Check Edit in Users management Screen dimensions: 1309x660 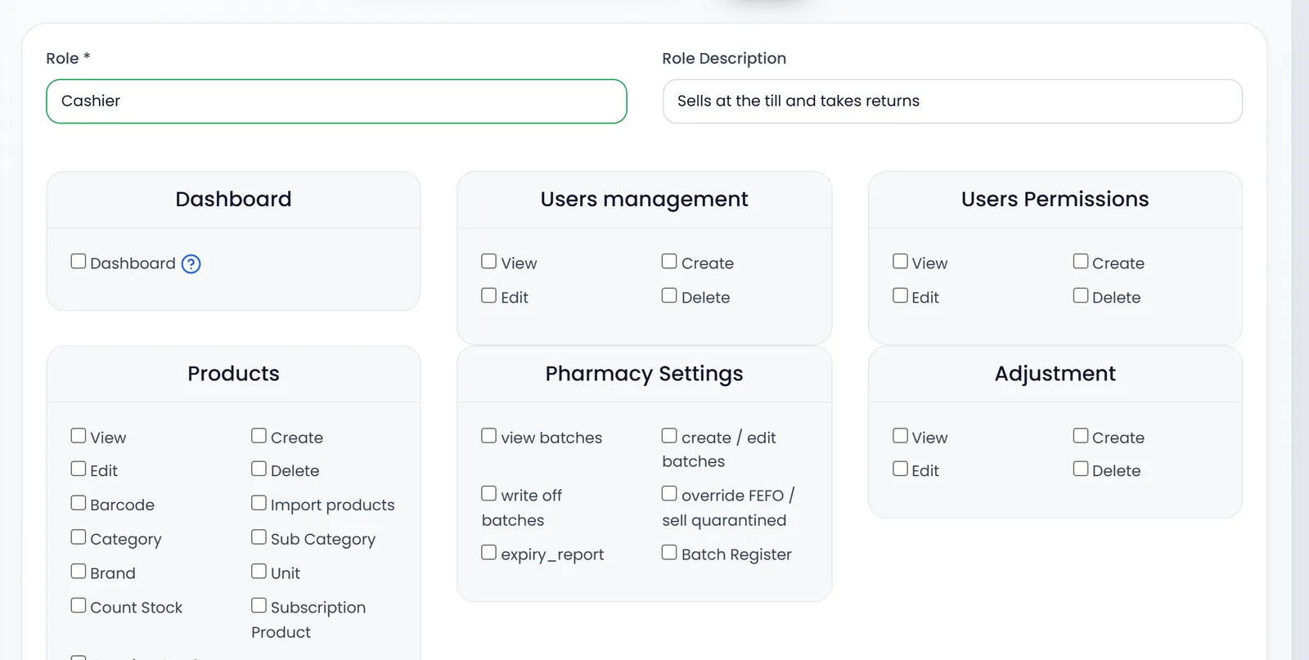[x=489, y=296]
